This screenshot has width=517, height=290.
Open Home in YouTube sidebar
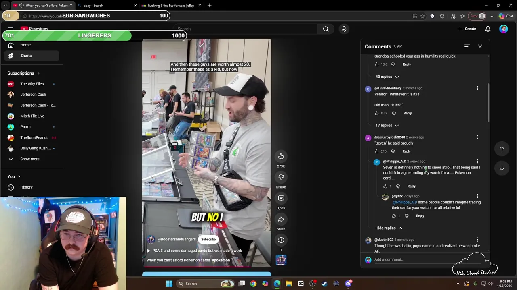[32, 45]
